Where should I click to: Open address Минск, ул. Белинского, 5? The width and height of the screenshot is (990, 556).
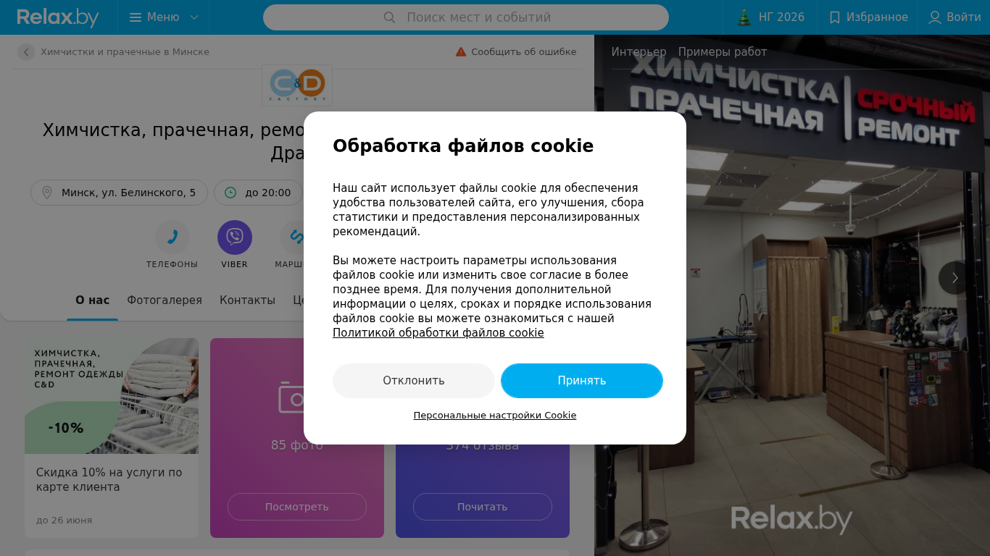coord(119,193)
